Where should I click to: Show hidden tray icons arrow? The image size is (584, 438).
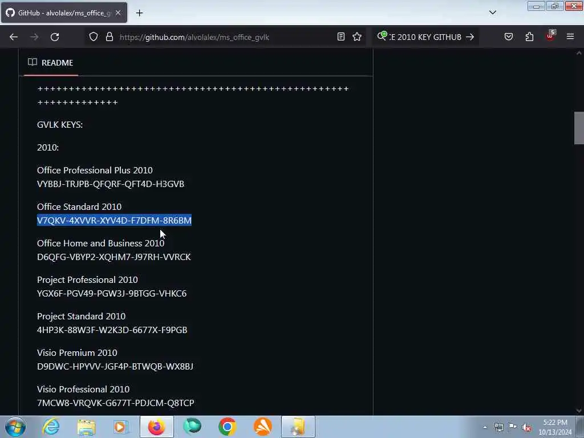485,427
